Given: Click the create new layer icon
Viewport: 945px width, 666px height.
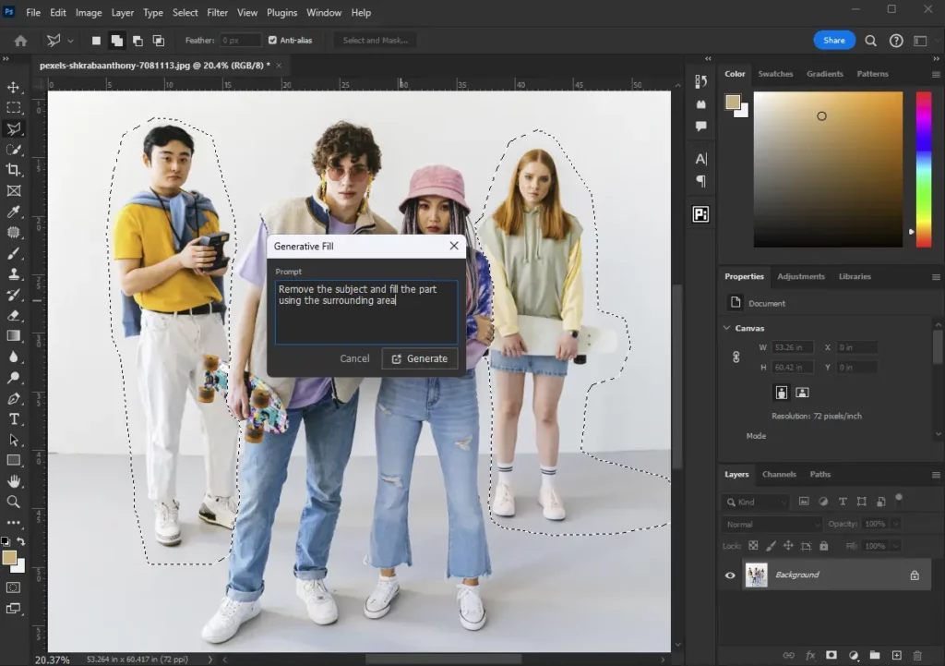Looking at the screenshot, I should tap(896, 656).
